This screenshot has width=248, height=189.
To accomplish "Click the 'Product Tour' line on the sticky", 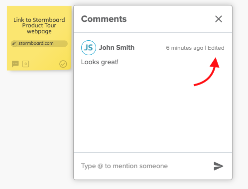I will click(x=39, y=25).
